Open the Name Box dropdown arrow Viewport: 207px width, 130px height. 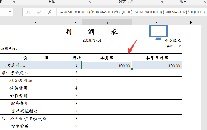(x=10, y=12)
